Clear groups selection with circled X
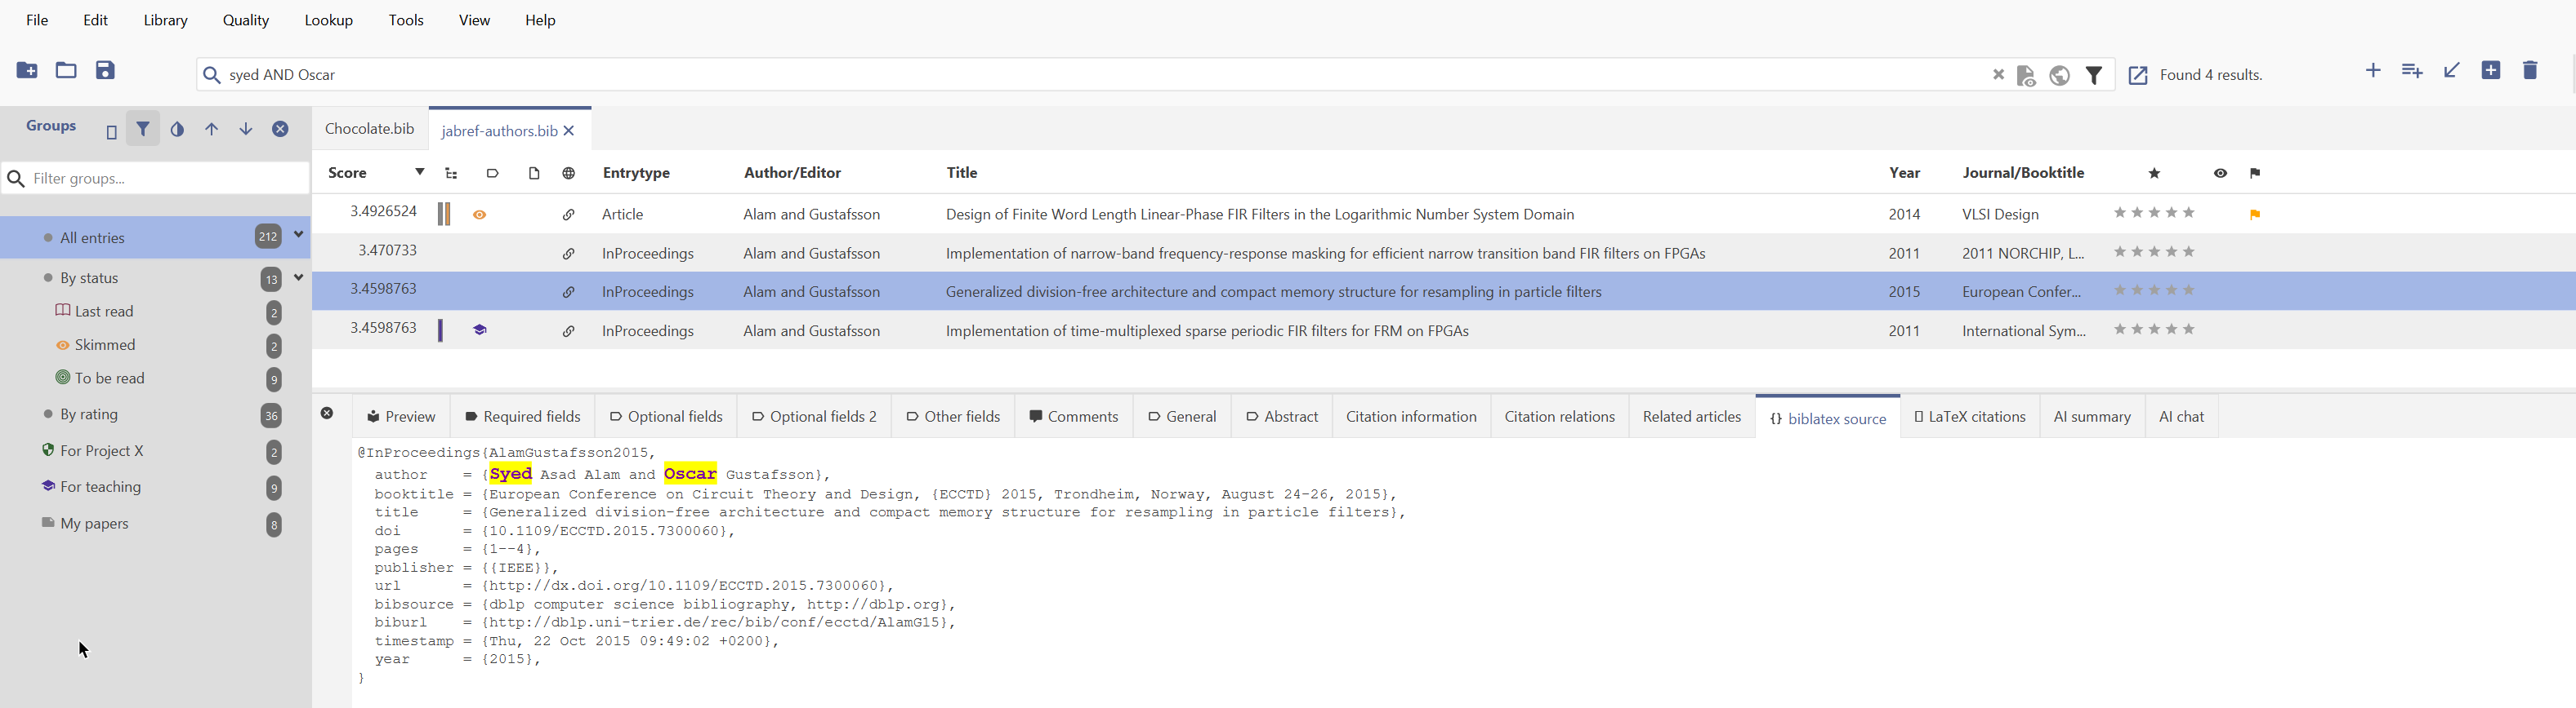 pos(280,130)
